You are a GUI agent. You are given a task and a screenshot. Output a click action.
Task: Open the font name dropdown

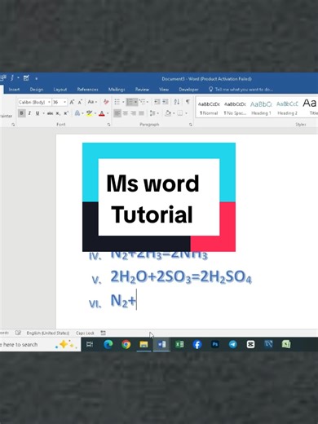[49, 102]
